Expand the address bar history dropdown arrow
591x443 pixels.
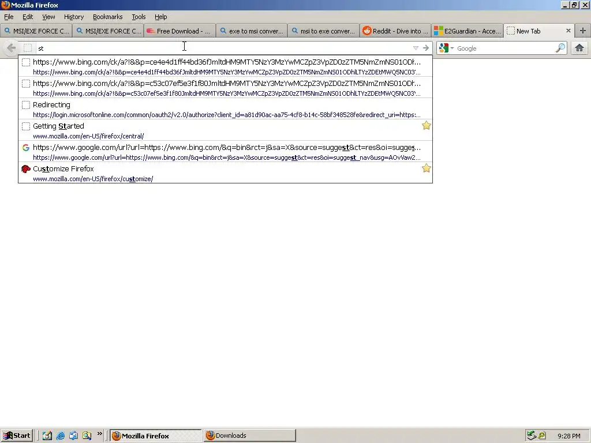(x=416, y=48)
